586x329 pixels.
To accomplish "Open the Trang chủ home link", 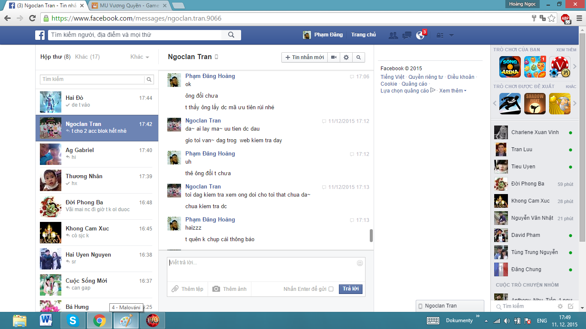I will pyautogui.click(x=363, y=35).
